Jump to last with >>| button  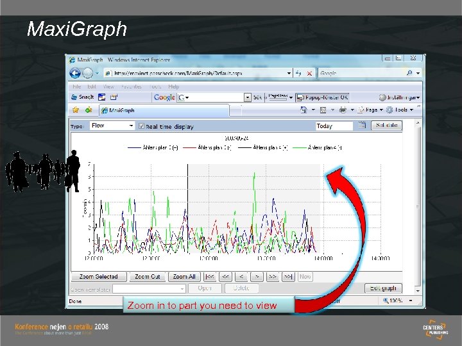tap(289, 277)
